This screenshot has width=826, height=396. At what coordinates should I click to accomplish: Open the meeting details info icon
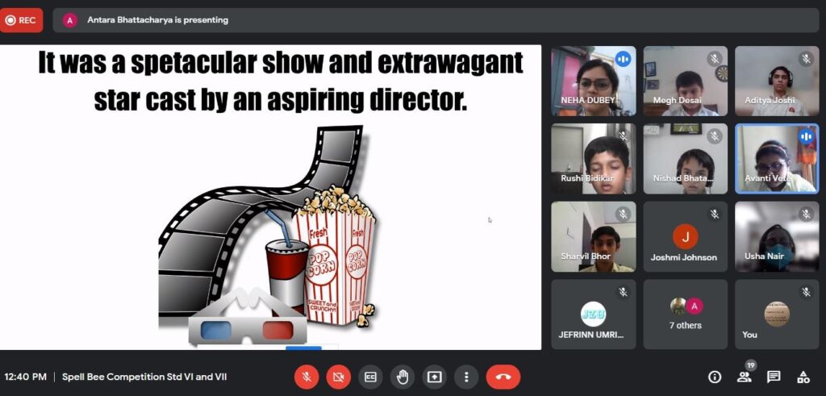(714, 377)
